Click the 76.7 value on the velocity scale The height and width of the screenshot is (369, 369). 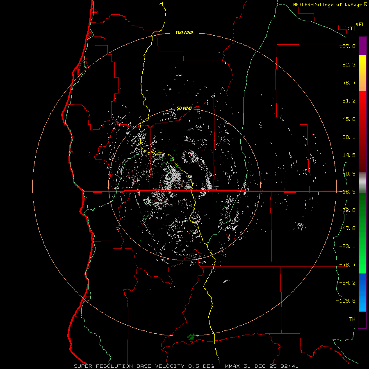pyautogui.click(x=349, y=82)
